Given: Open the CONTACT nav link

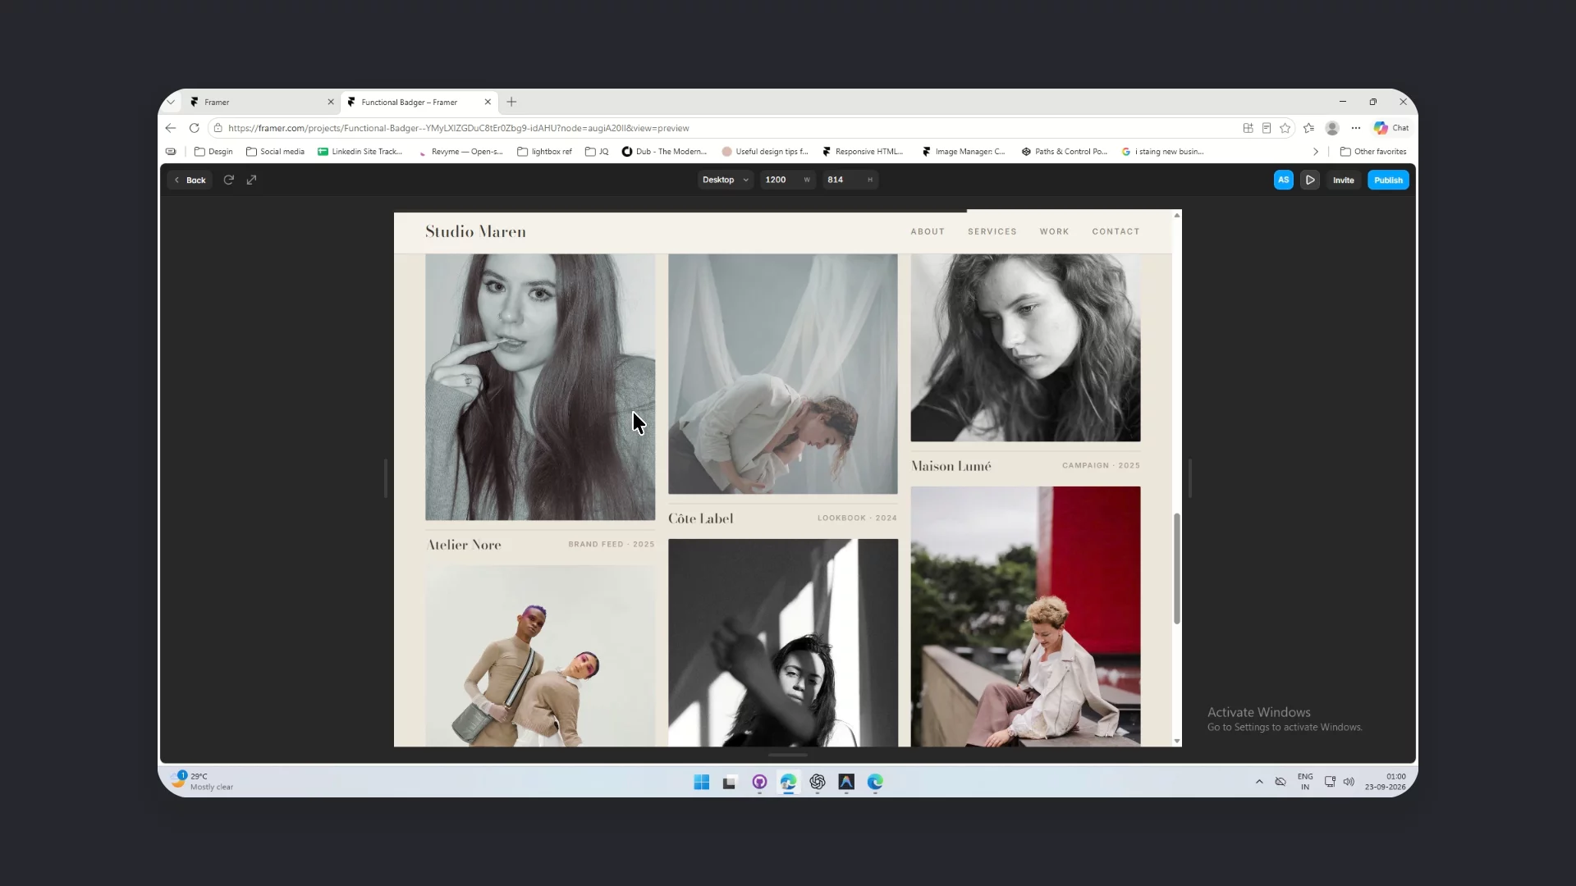Looking at the screenshot, I should coord(1116,231).
